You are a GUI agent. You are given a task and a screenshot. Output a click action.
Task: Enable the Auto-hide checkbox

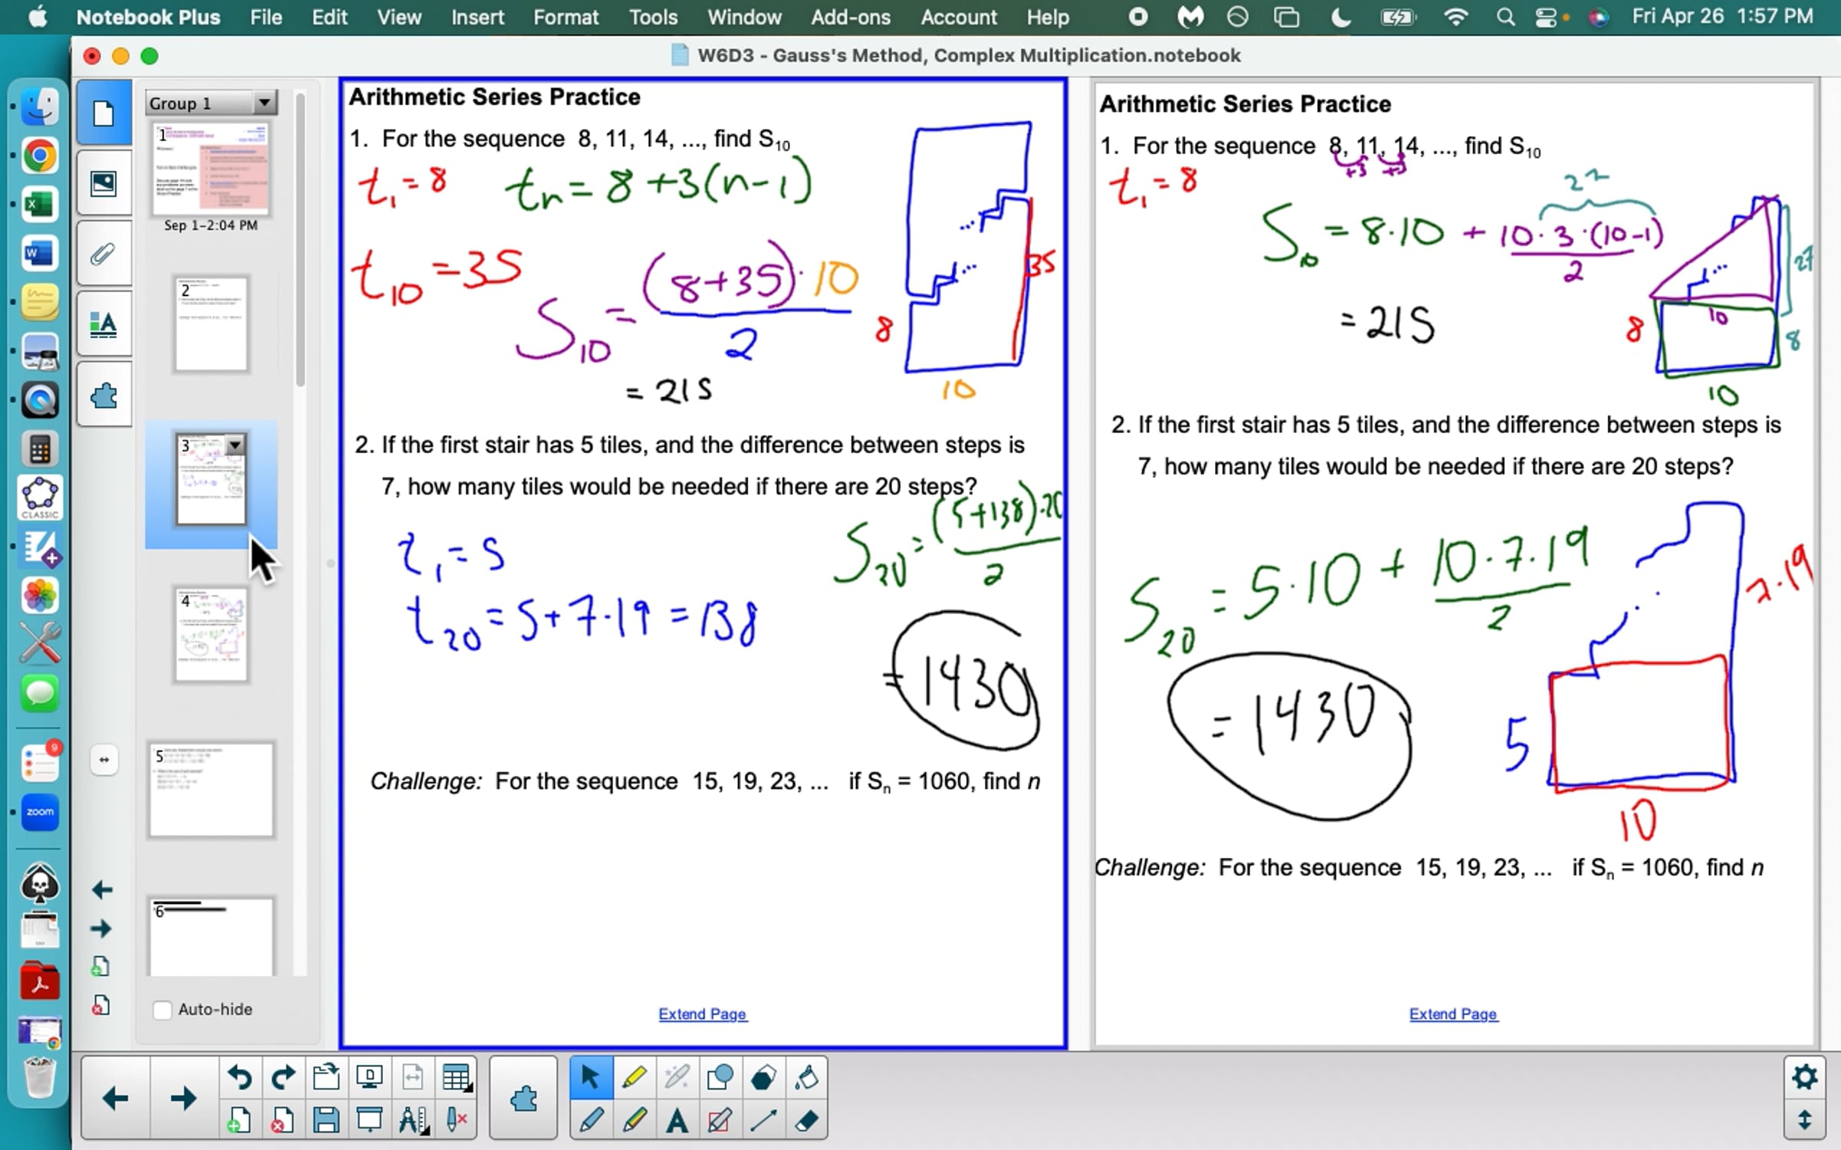point(163,1010)
